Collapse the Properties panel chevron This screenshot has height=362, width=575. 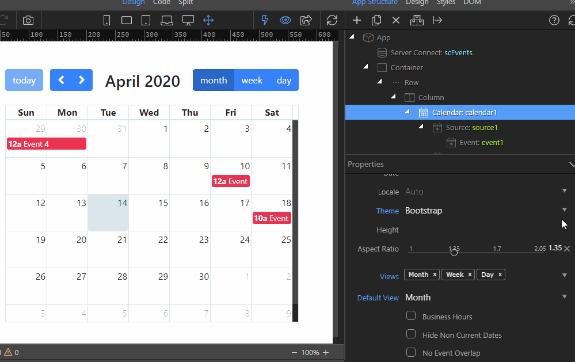pyautogui.click(x=572, y=164)
